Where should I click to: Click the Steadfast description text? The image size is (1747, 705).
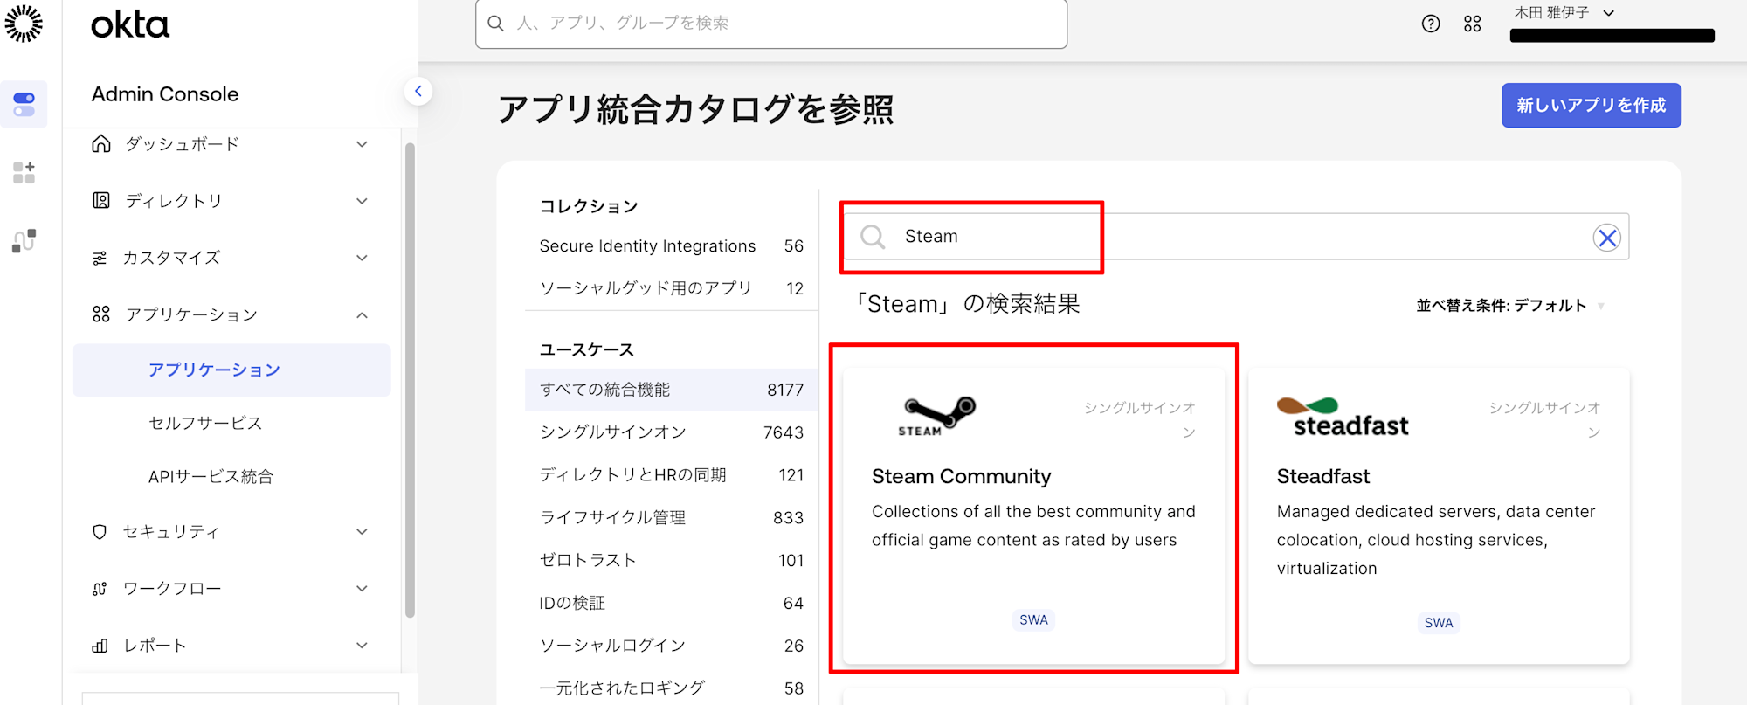(1436, 540)
